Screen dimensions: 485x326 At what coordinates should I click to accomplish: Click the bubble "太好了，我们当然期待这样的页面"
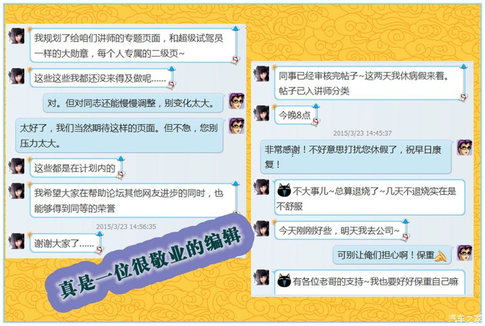[x=120, y=135]
